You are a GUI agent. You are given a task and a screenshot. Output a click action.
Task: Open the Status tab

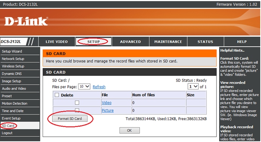[x=206, y=42]
